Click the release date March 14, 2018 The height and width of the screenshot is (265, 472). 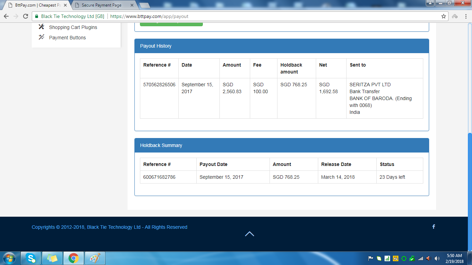coord(338,177)
